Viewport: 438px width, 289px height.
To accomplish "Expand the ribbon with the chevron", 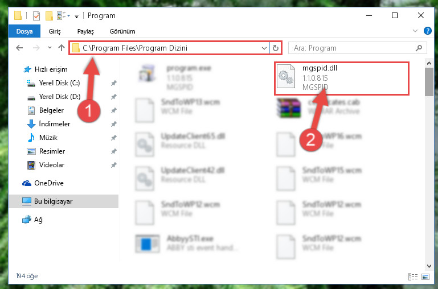I will [415, 31].
